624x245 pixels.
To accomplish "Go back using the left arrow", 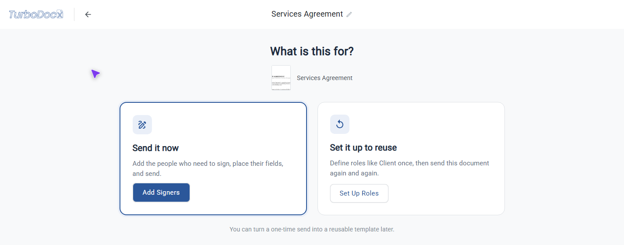I will 88,14.
